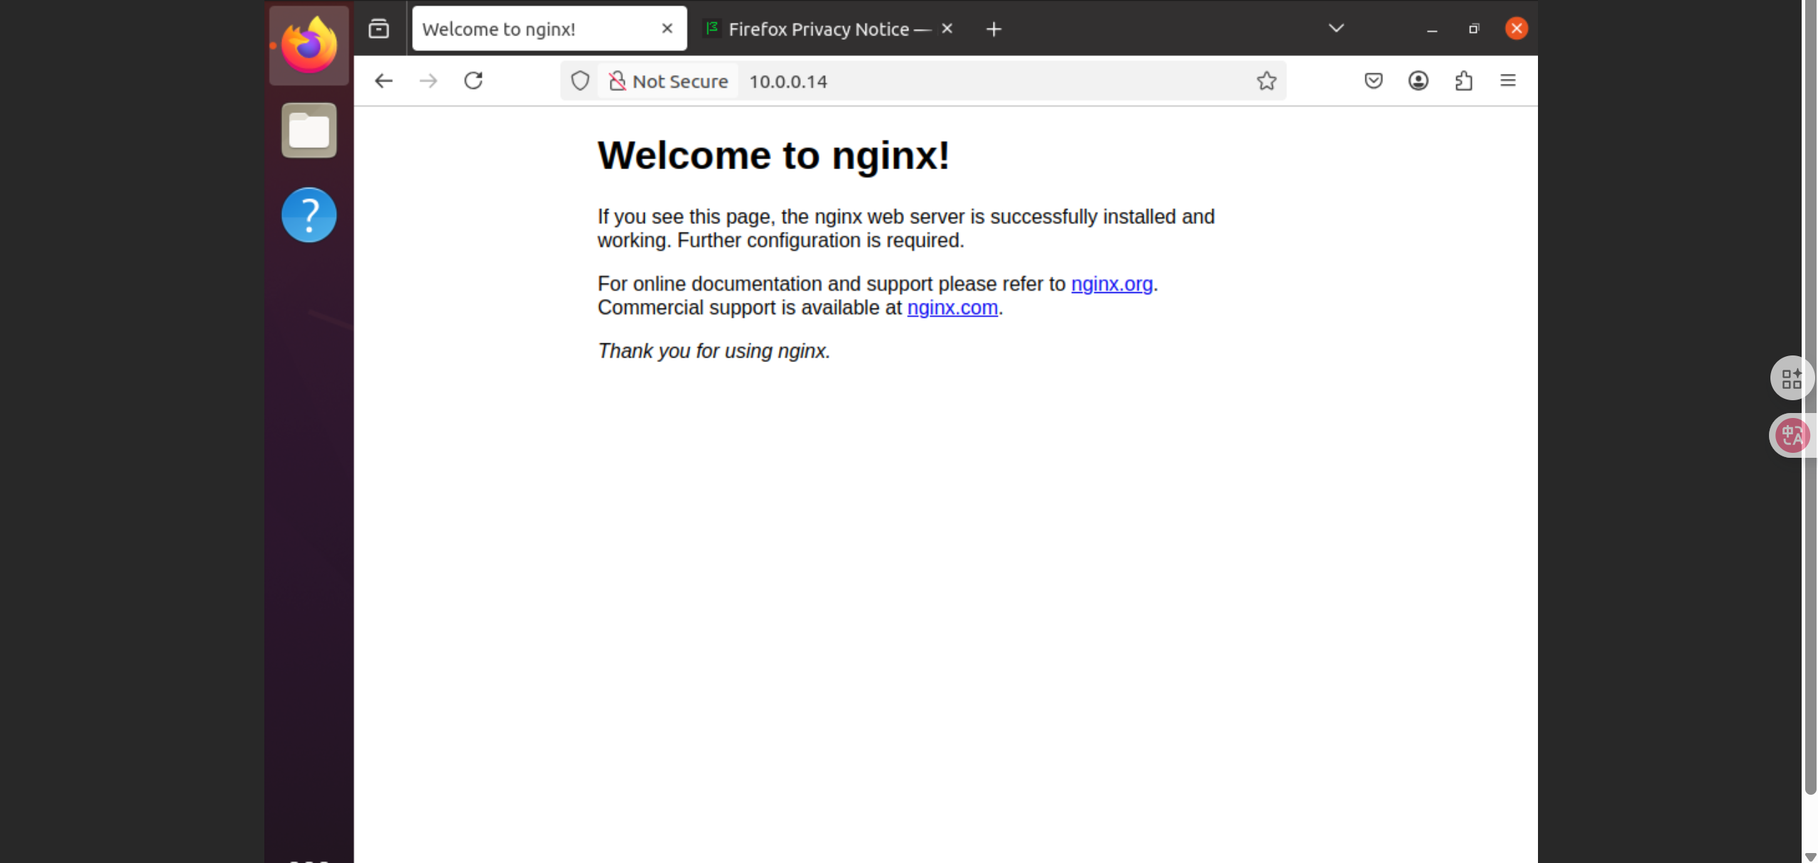Close the Welcome to nginx! tab
The image size is (1818, 863).
click(x=667, y=28)
